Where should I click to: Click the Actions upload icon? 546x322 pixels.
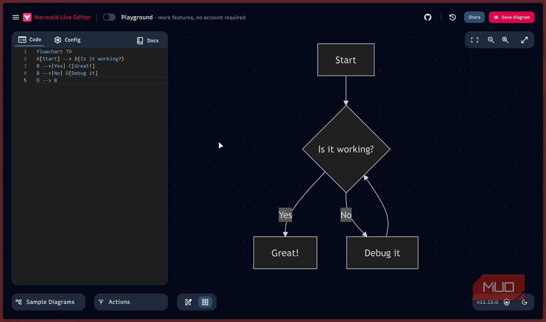coord(101,302)
